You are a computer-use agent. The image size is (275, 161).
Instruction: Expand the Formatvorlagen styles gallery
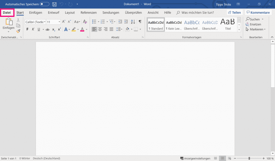(239, 30)
